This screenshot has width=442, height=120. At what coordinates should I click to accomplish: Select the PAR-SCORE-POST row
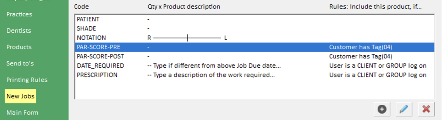100,56
